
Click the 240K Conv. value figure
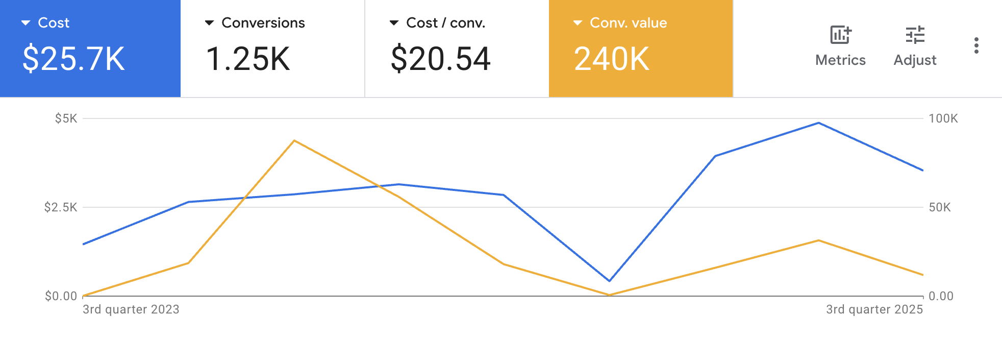coord(612,58)
